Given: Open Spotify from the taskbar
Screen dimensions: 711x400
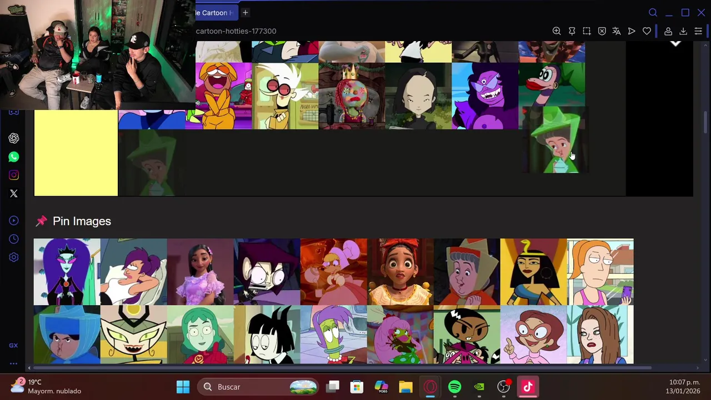Looking at the screenshot, I should tap(454, 387).
